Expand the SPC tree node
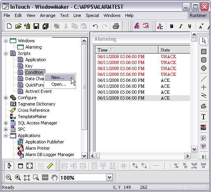This screenshot has width=211, height=192. click(x=6, y=129)
